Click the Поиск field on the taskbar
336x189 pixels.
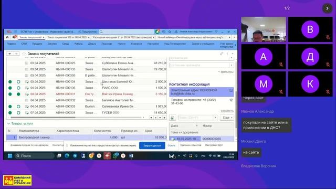(34, 156)
